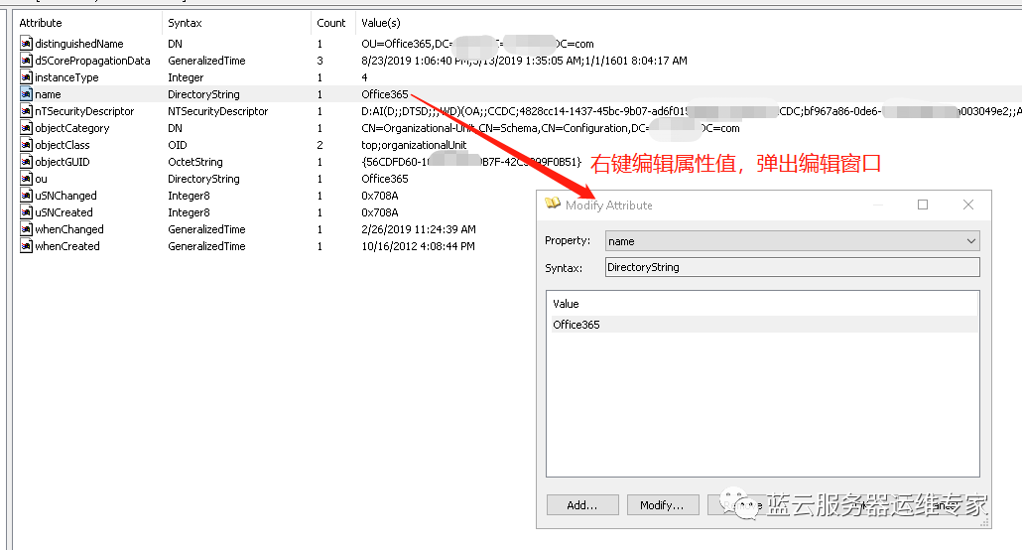Click the uSNCreated attribute icon
This screenshot has height=550, width=1022.
(x=26, y=212)
